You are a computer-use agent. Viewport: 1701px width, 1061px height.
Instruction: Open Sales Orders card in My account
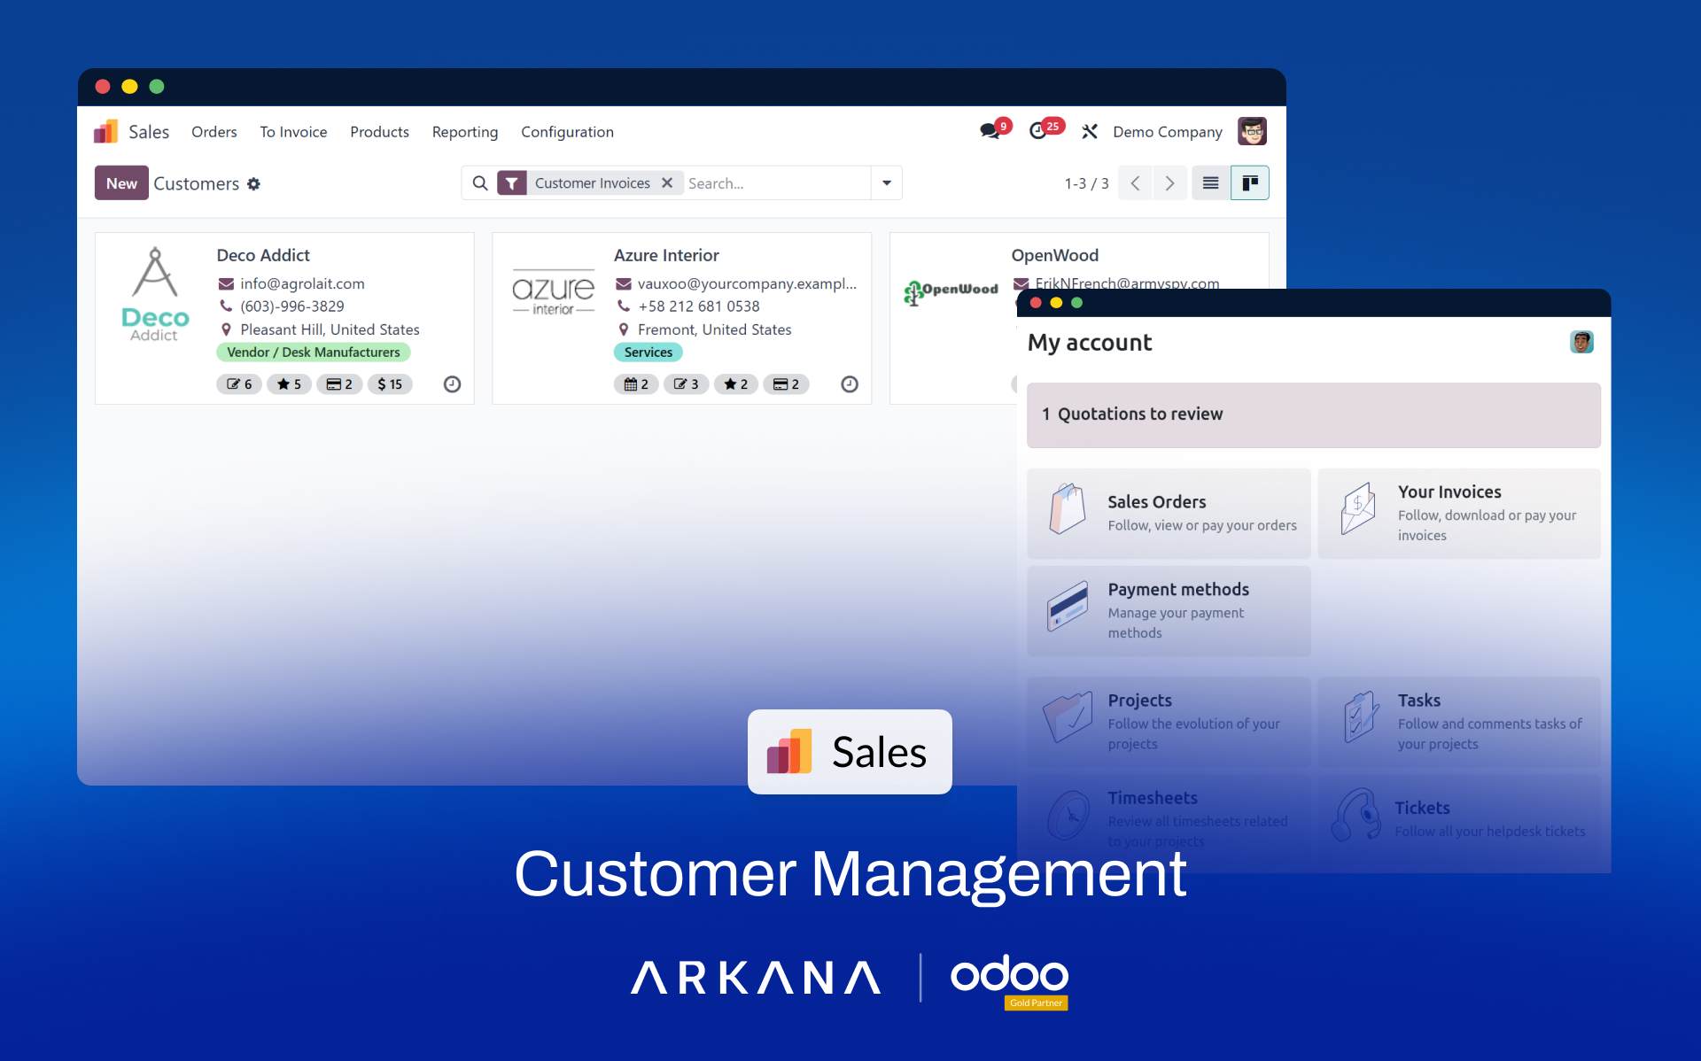coord(1169,514)
